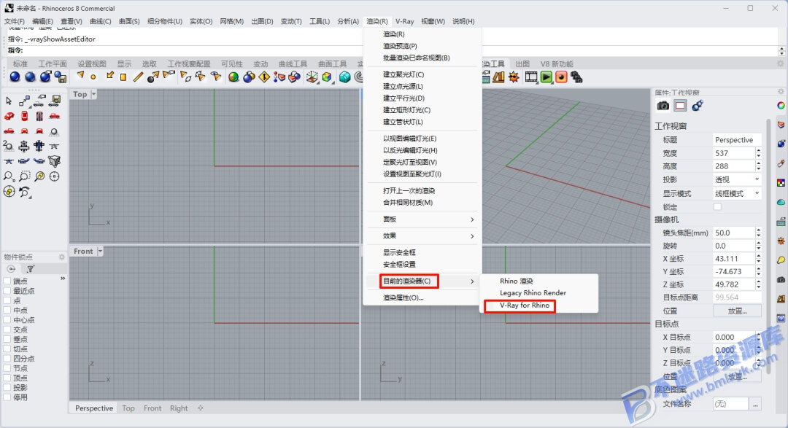Tick the 锁定 checkbox in viewport properties
Screen dimensions: 788x428
(717, 207)
